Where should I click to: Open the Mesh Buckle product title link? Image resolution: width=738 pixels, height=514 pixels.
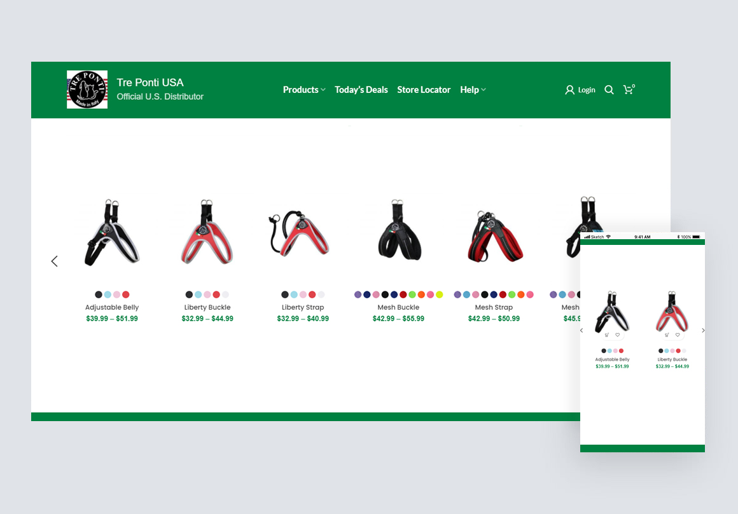point(398,307)
